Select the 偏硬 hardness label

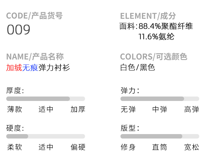click(78, 147)
